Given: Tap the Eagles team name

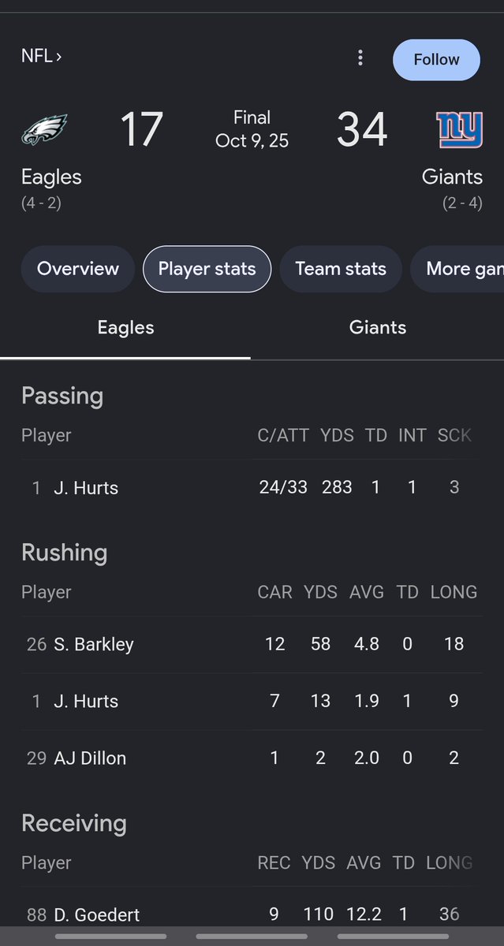Looking at the screenshot, I should [51, 177].
